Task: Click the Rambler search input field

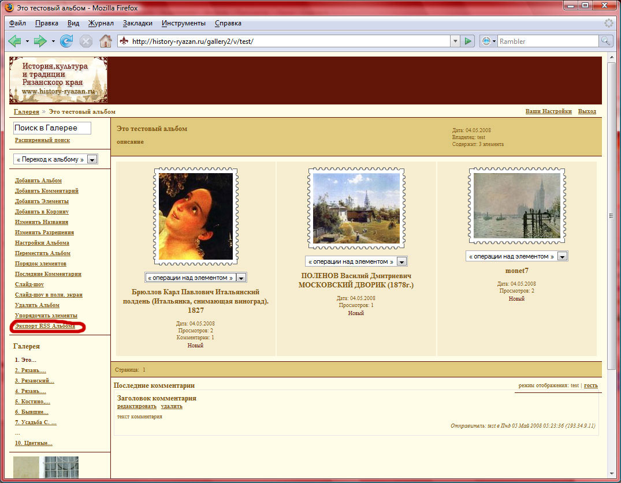Action: point(548,41)
